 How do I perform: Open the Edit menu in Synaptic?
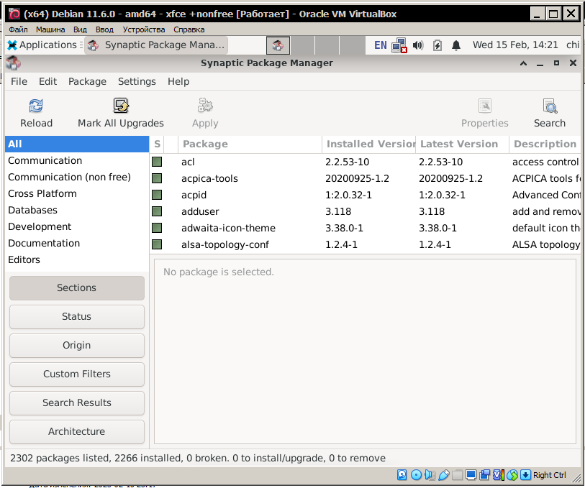coord(47,81)
